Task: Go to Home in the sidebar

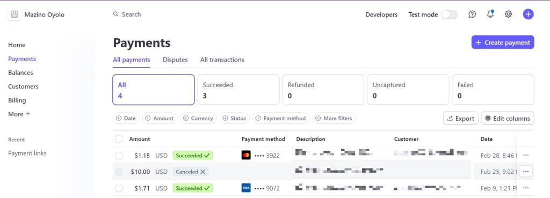Action: pyautogui.click(x=17, y=45)
